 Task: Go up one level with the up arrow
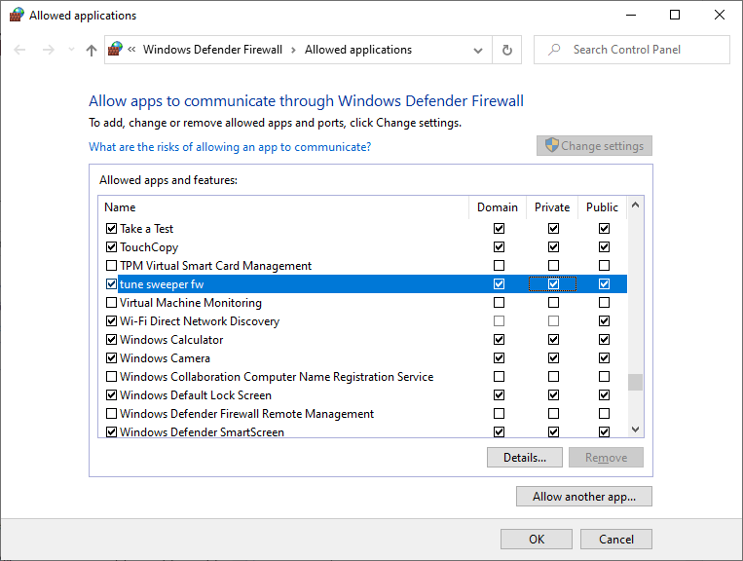tap(92, 50)
